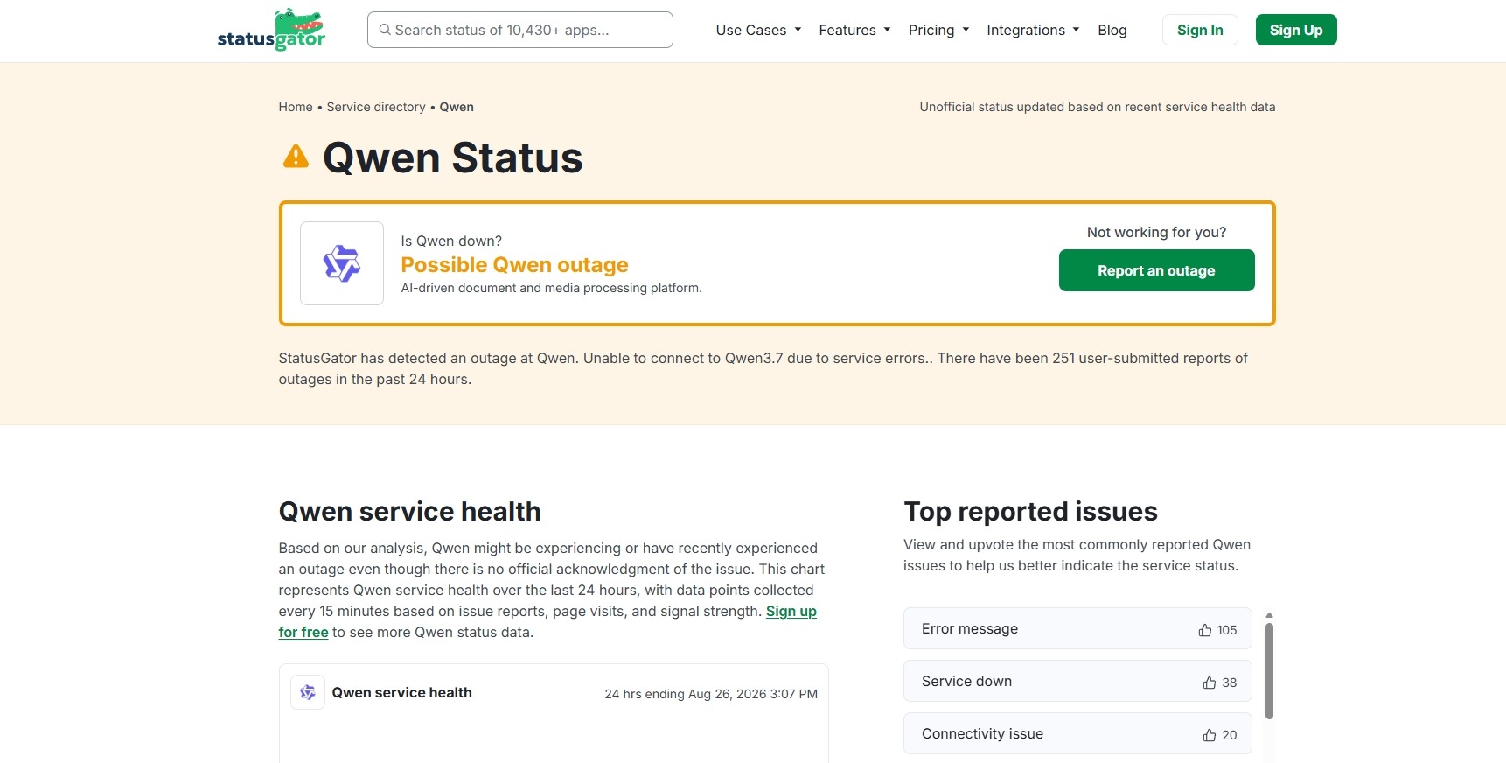This screenshot has width=1506, height=763.
Task: Open the Features menu
Action: 854,30
